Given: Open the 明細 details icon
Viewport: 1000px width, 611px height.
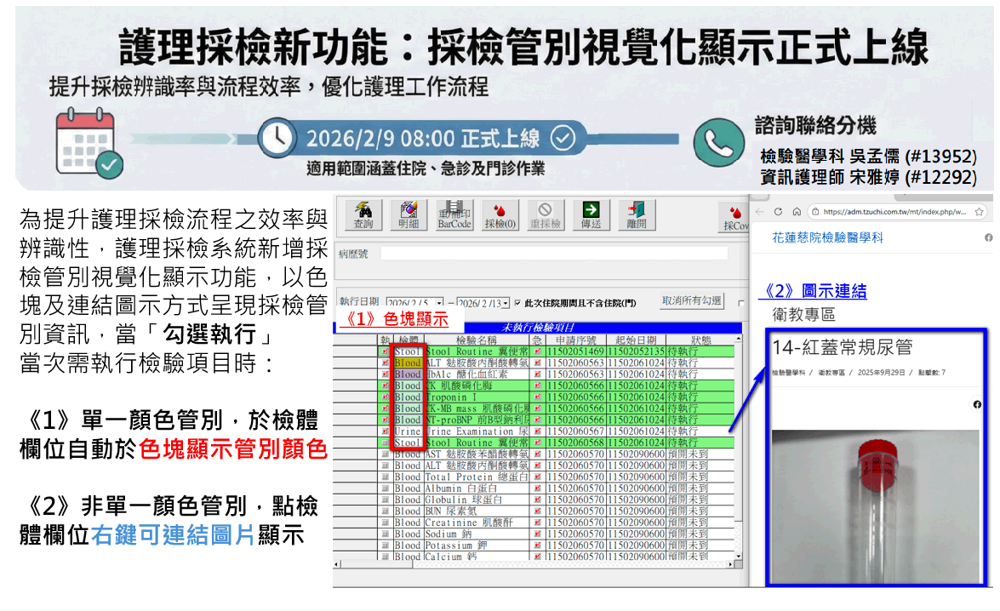Looking at the screenshot, I should pos(408,216).
